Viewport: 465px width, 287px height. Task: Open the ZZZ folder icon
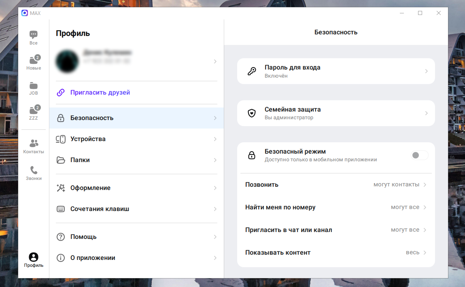click(x=34, y=111)
